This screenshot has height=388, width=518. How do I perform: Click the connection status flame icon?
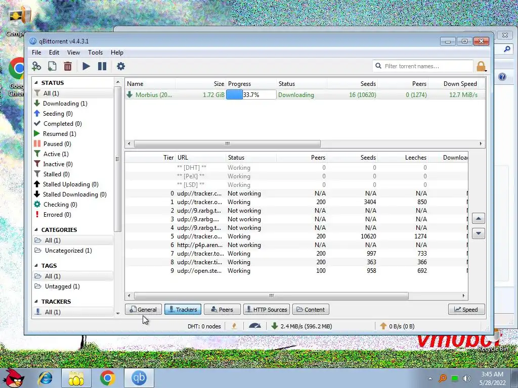(x=234, y=326)
